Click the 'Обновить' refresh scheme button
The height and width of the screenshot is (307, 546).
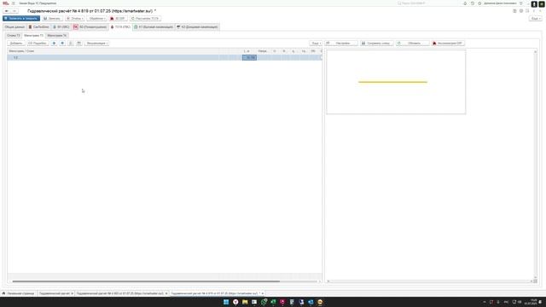pyautogui.click(x=413, y=43)
